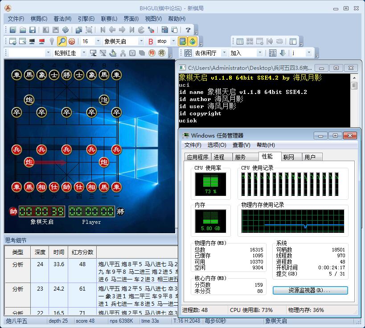Screen dimensions: 365x328
Task: Click the 红方分数 column header
Action: pos(82,252)
